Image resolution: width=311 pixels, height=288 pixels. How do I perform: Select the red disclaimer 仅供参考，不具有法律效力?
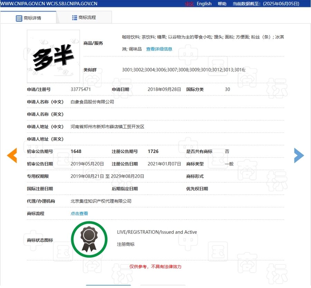click(155, 267)
